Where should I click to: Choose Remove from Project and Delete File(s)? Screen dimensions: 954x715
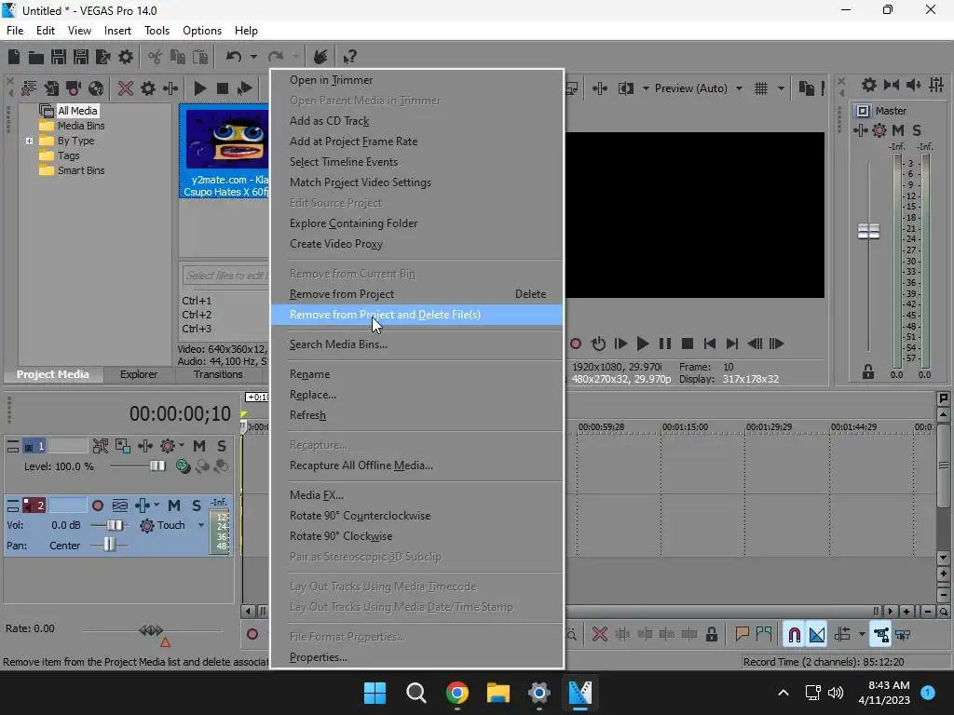(x=416, y=315)
